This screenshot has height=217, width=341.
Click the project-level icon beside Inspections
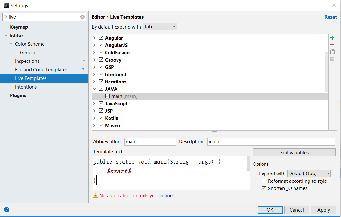pyautogui.click(x=83, y=61)
